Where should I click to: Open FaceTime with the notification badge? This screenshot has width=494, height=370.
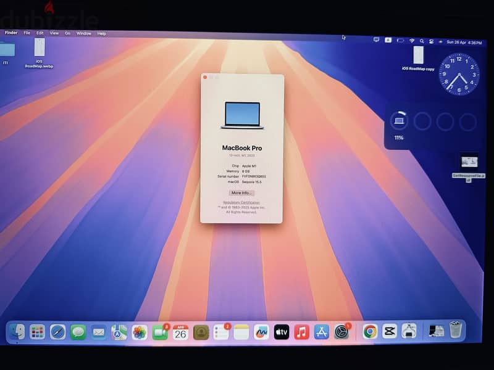[x=160, y=332]
